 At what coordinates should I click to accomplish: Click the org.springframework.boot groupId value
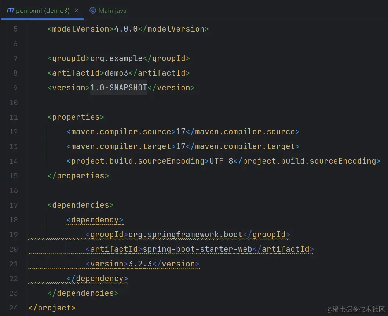[186, 235]
